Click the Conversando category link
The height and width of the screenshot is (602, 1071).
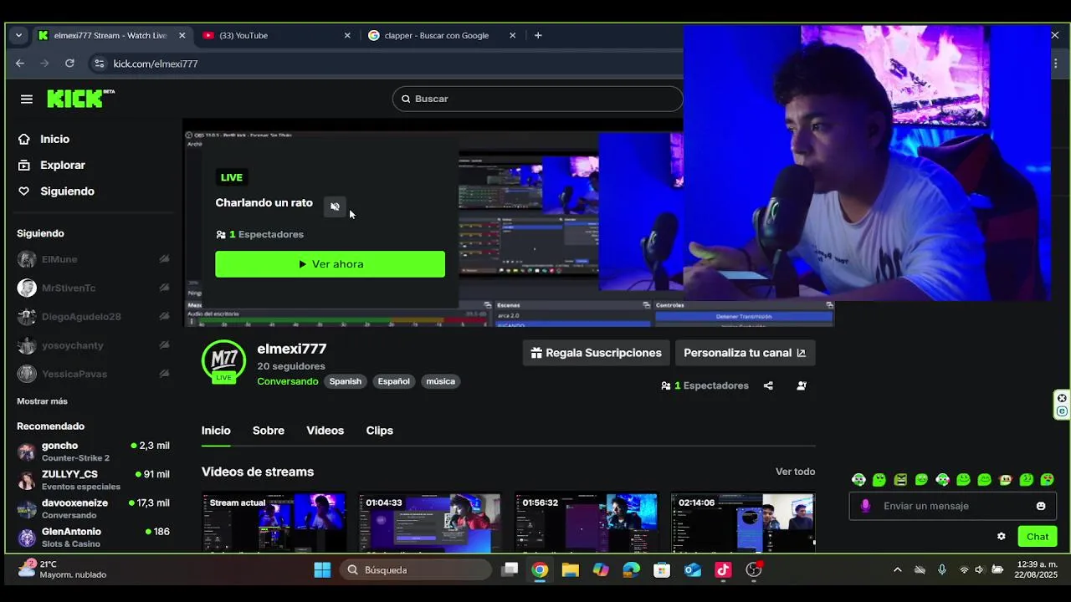[x=287, y=381]
